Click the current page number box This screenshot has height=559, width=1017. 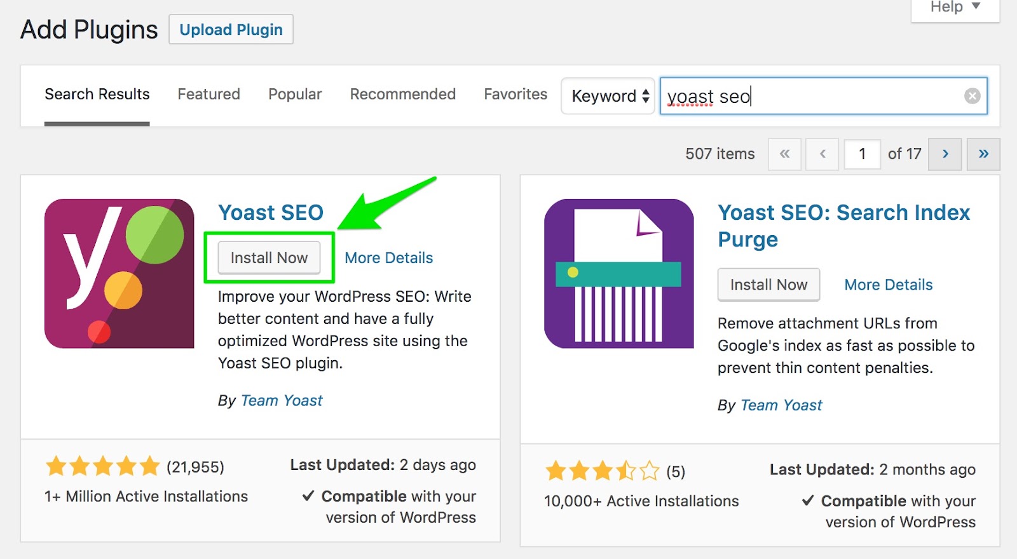point(862,154)
